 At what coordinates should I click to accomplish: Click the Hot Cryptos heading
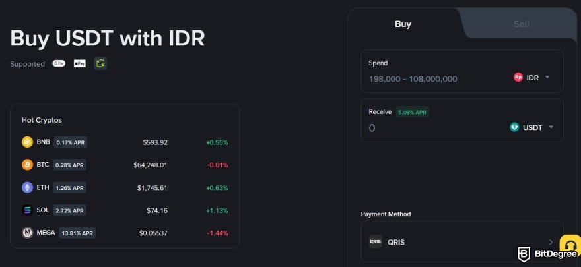coord(42,120)
